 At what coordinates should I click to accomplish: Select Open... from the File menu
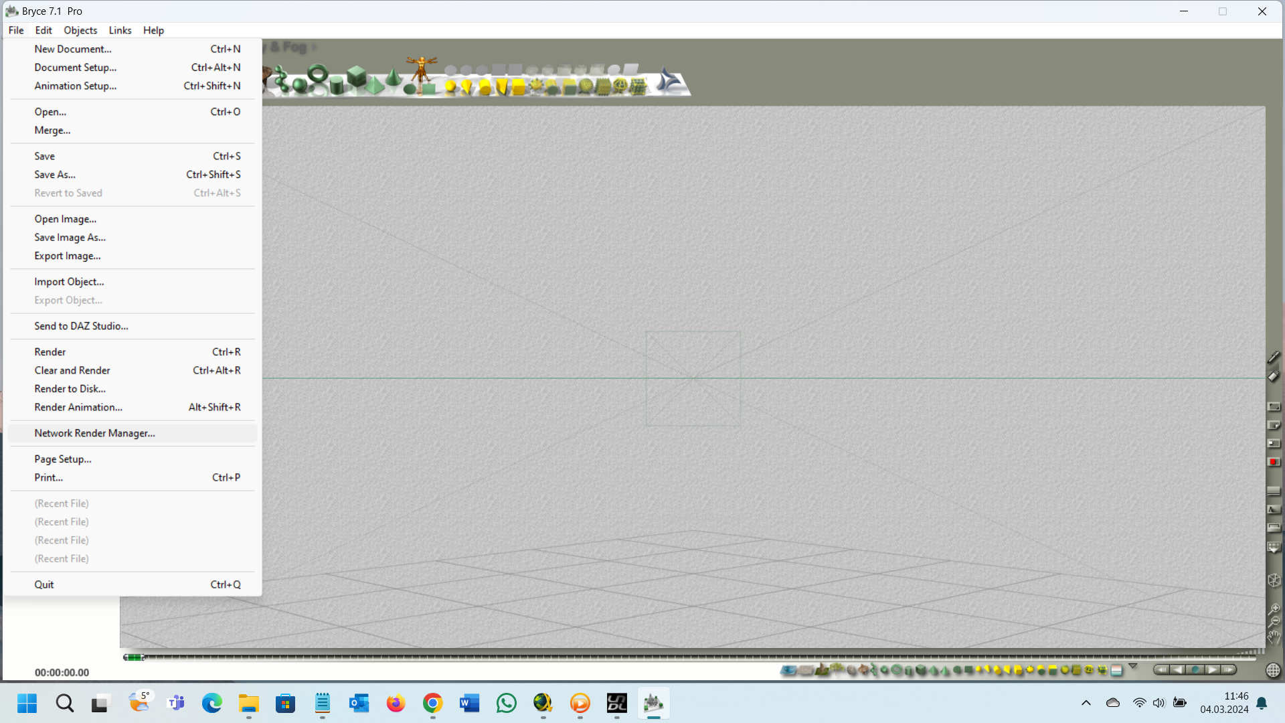pyautogui.click(x=133, y=112)
